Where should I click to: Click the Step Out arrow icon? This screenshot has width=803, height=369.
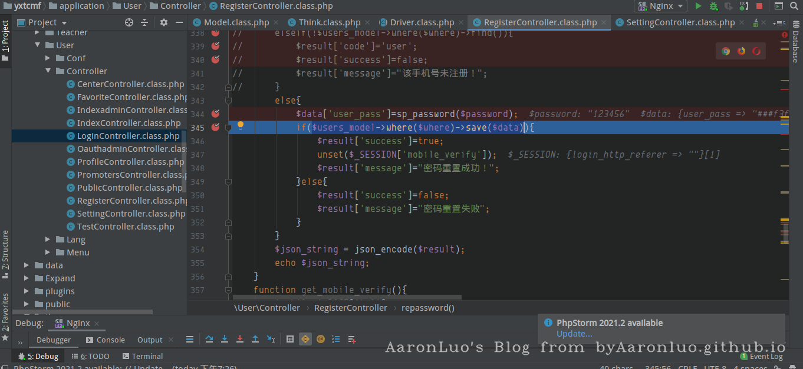pos(255,340)
